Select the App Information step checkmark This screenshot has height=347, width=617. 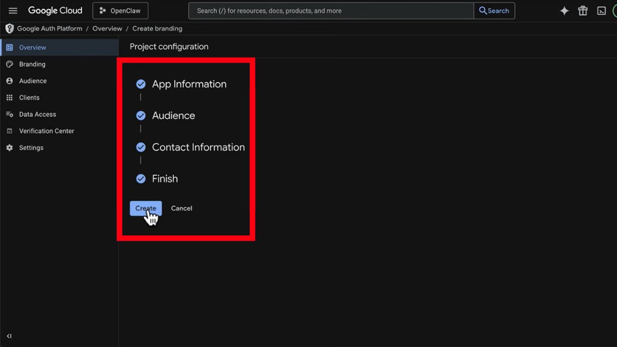point(141,84)
